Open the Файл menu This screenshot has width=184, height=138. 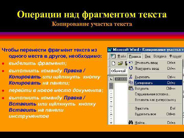pos(122,56)
